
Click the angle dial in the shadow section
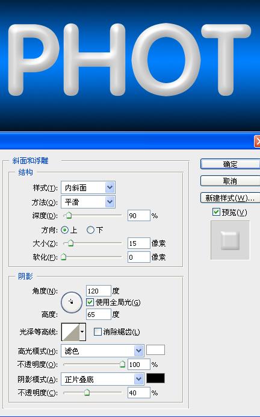point(72,303)
